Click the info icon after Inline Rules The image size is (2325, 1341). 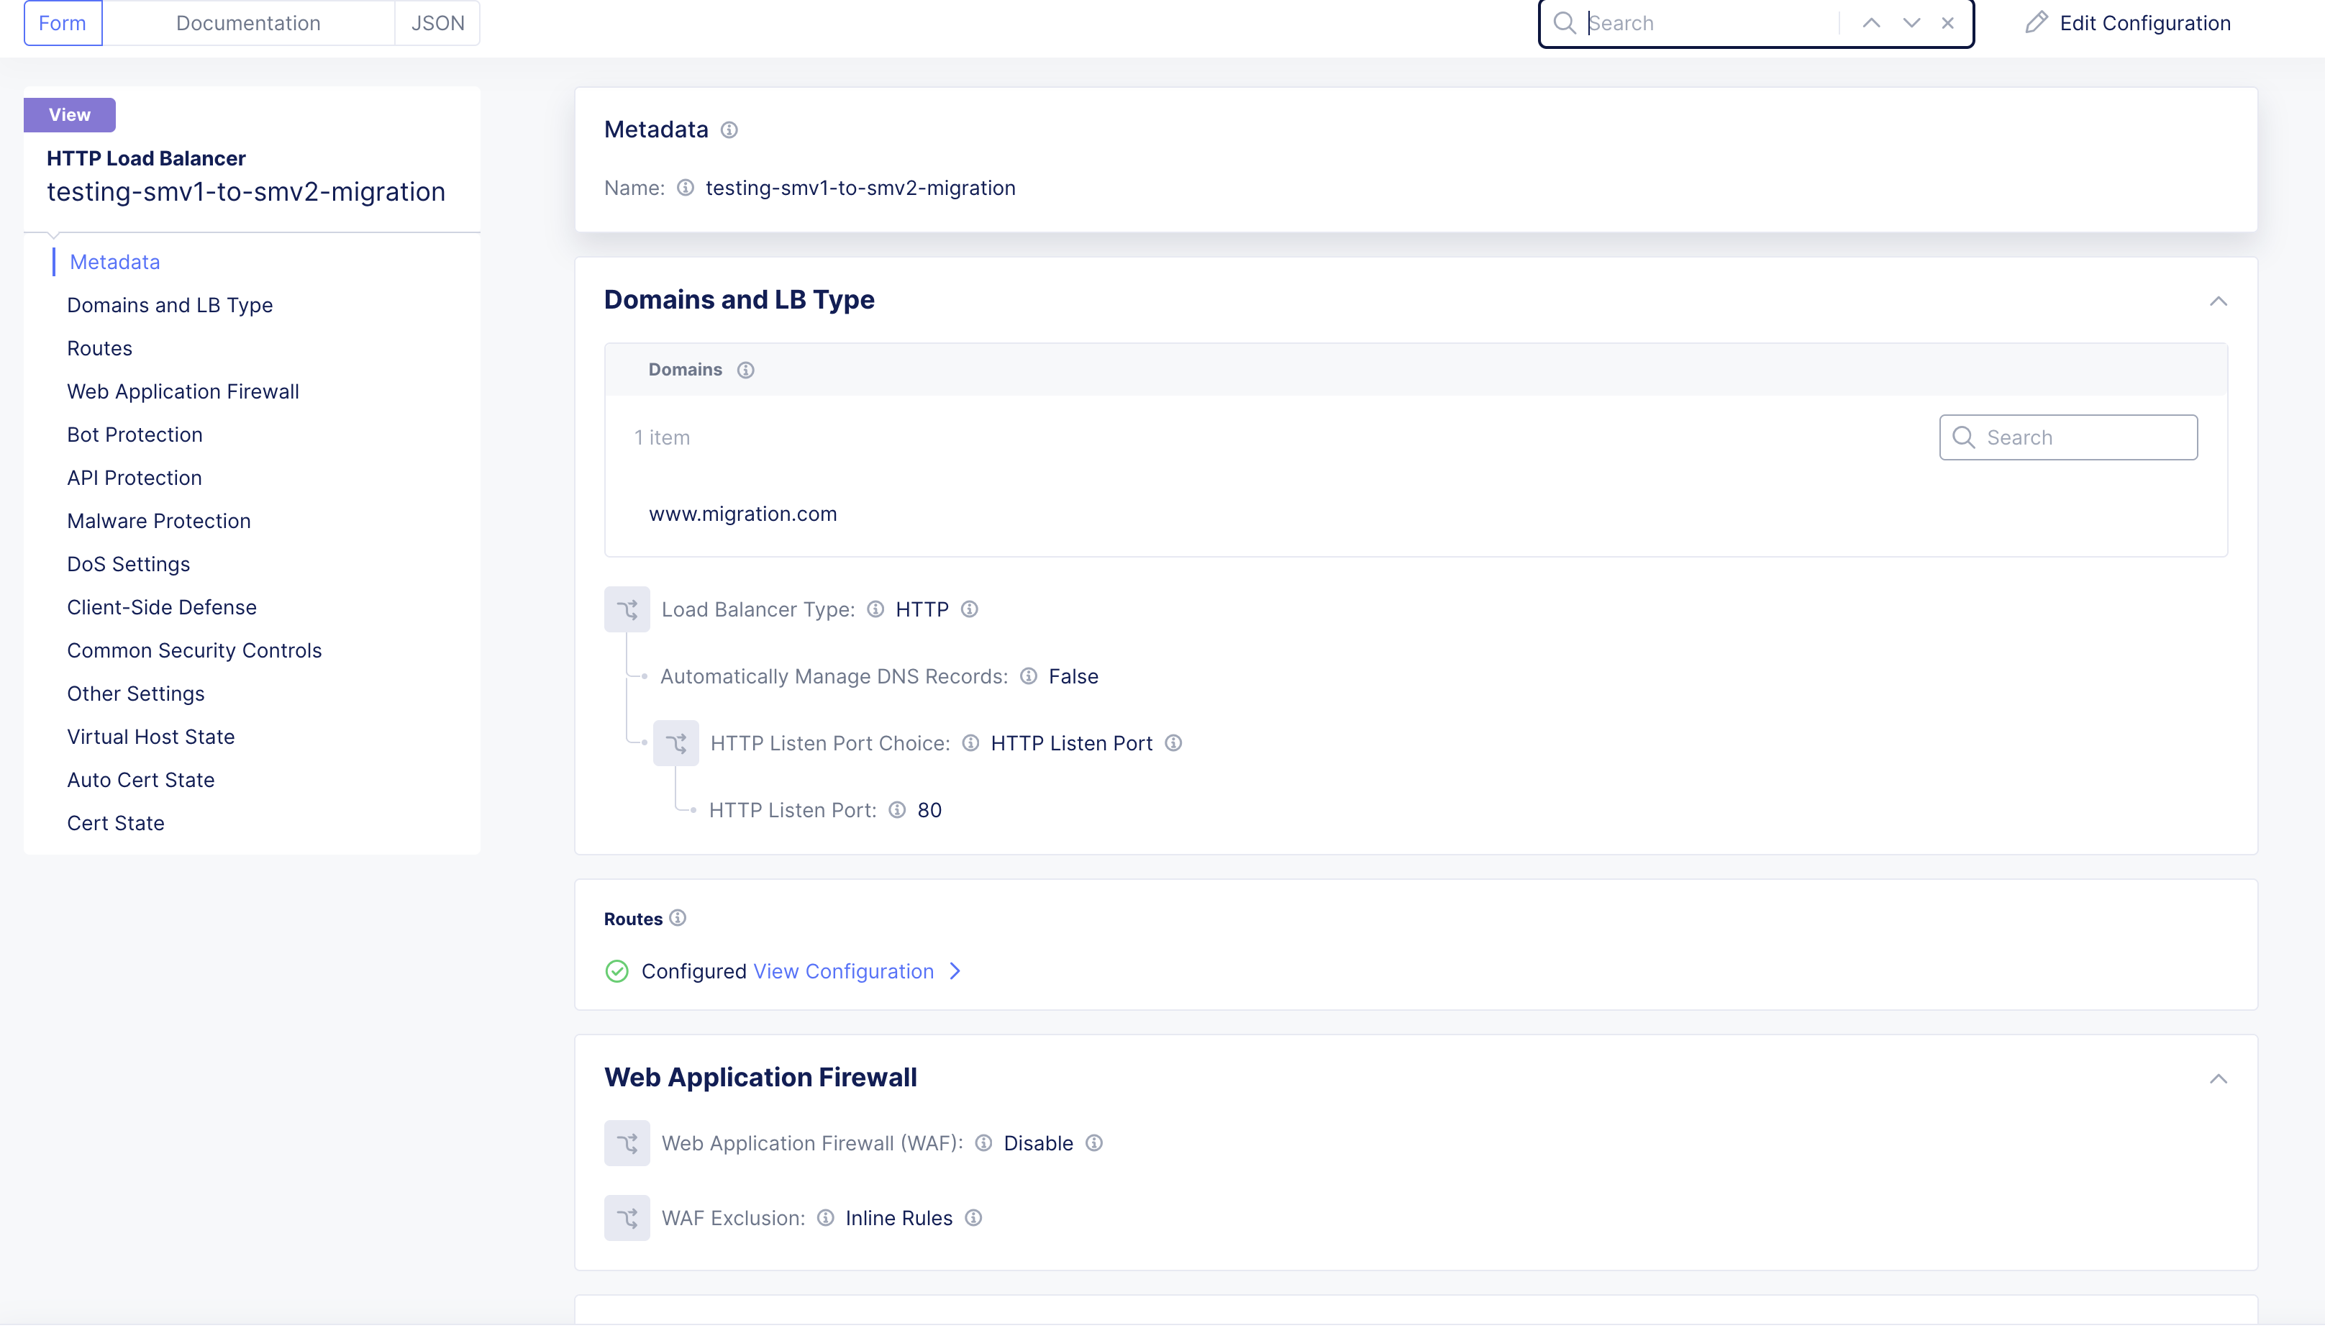pyautogui.click(x=973, y=1217)
